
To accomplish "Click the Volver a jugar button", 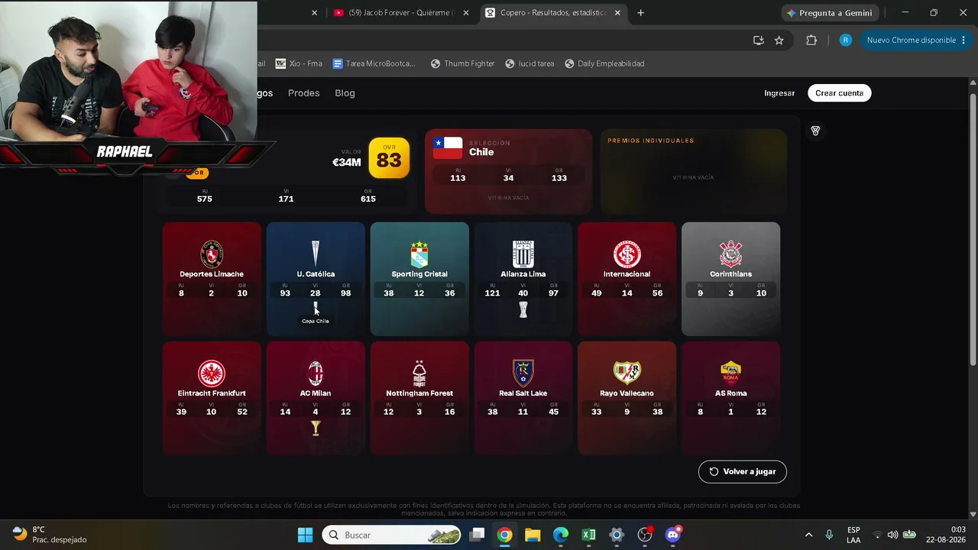I will pyautogui.click(x=742, y=471).
